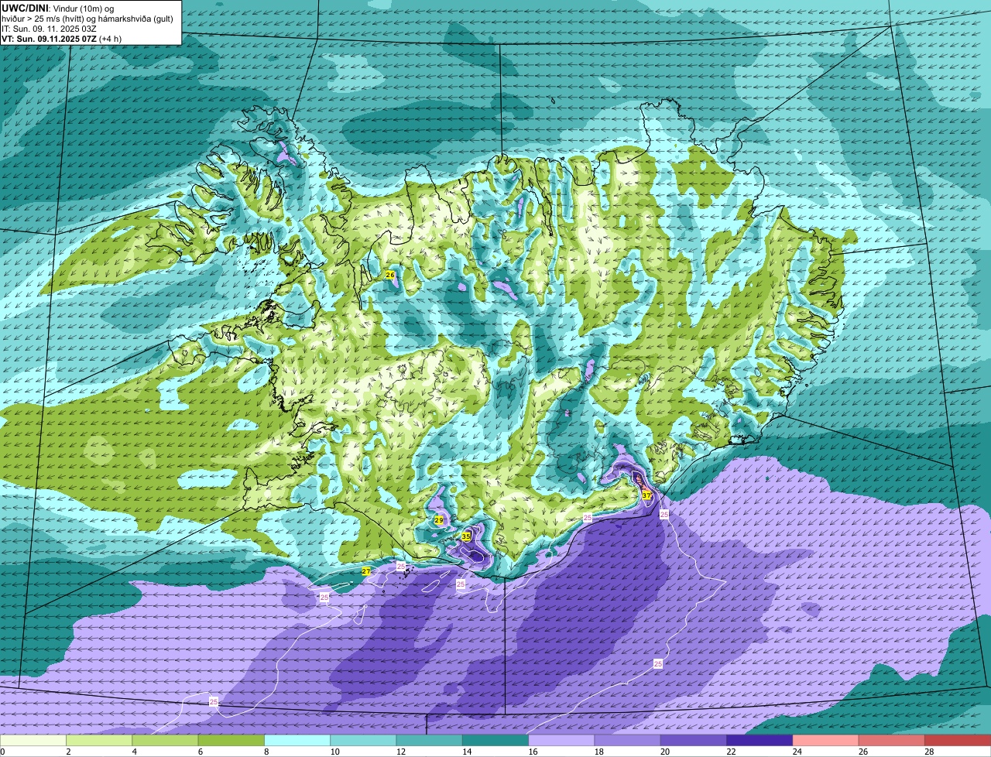The image size is (991, 757).
Task: Click the legend scale value '16'
Action: point(533,752)
